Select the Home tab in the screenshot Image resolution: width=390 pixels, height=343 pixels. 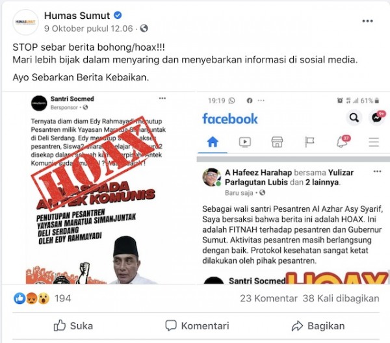click(x=213, y=142)
